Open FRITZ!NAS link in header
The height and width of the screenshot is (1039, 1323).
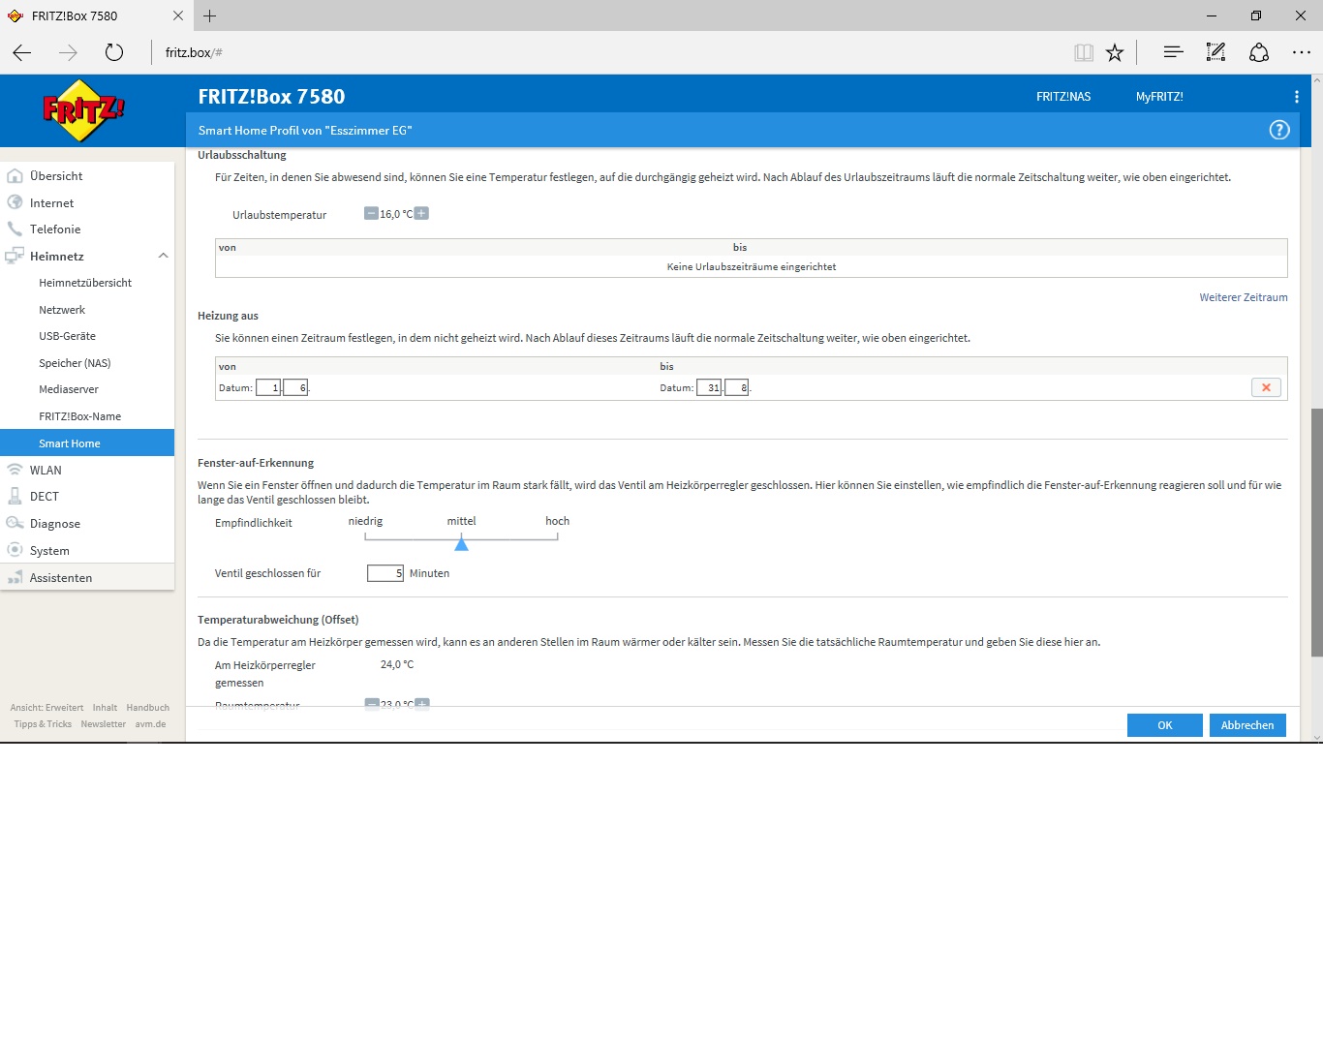[x=1063, y=97]
